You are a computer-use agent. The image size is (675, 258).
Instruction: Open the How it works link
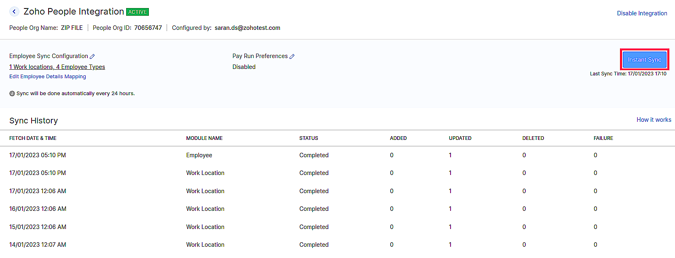pos(654,120)
